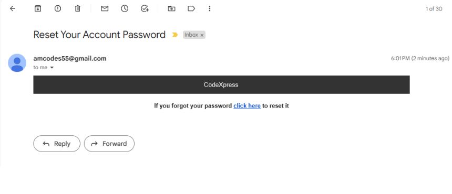Screen dimensions: 452x194
Task: Delete email with trash icon
Action: 78,8
